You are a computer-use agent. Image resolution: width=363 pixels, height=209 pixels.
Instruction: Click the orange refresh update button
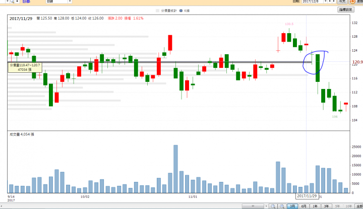(356, 2)
